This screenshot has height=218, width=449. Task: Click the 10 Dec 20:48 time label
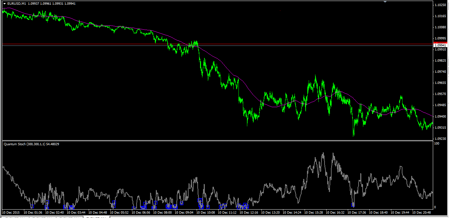(422, 213)
